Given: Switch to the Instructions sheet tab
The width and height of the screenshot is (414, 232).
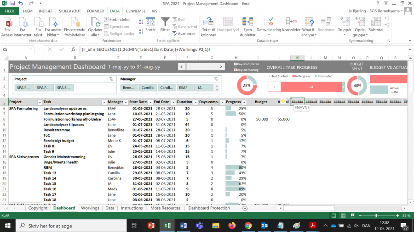Looking at the screenshot, I should click(132, 208).
